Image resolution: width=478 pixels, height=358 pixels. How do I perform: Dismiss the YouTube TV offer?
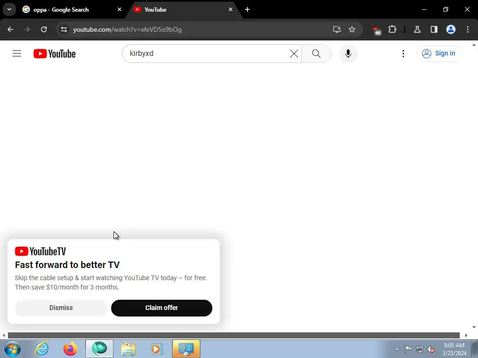coord(61,308)
